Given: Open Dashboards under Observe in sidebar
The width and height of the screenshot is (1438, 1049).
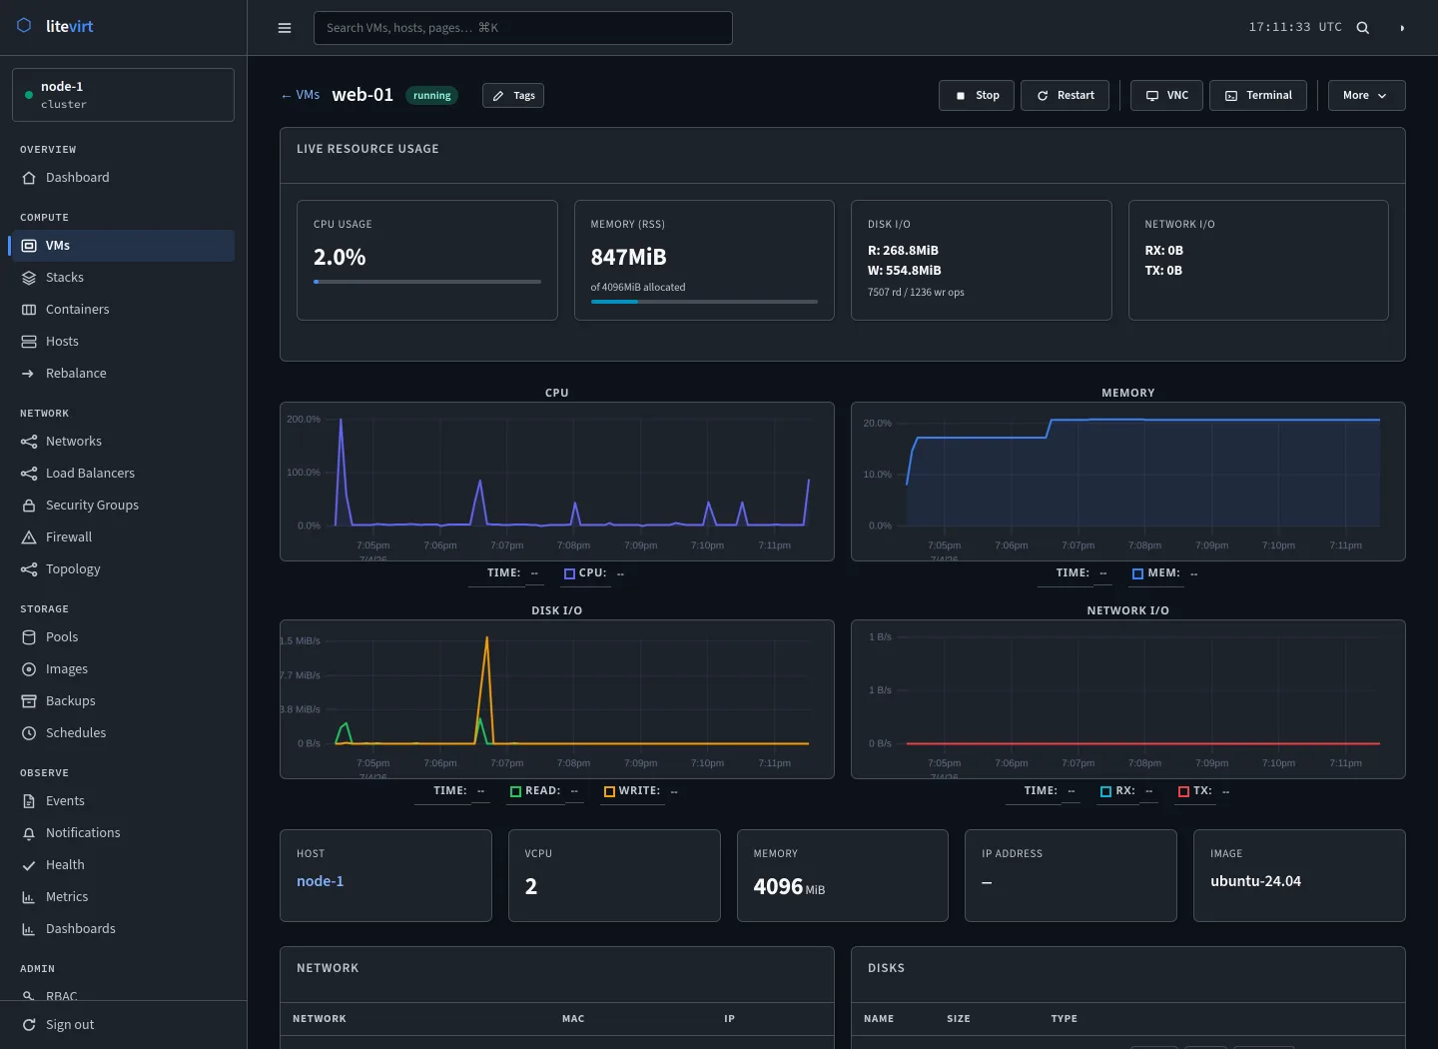Looking at the screenshot, I should tap(123, 929).
